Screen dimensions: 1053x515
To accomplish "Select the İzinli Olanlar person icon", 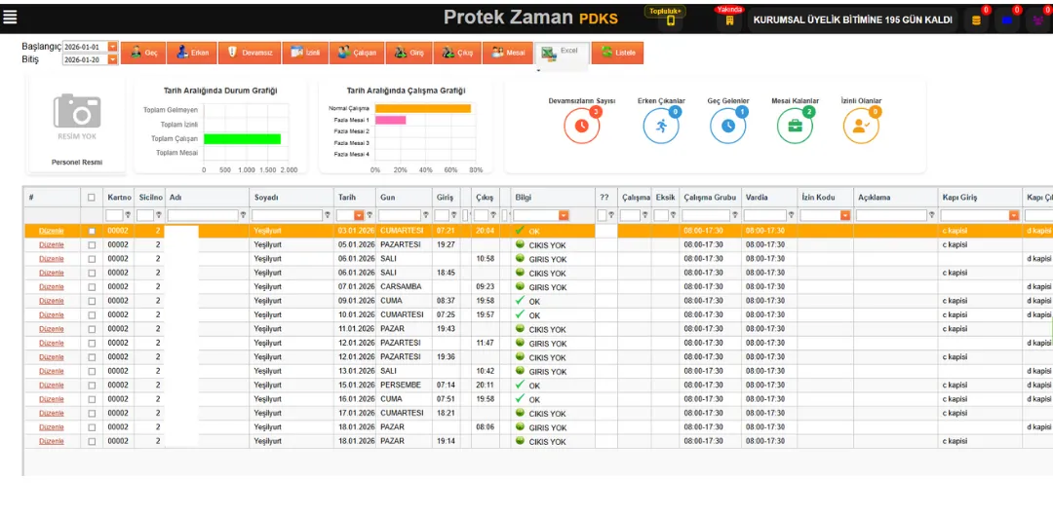I will 861,126.
